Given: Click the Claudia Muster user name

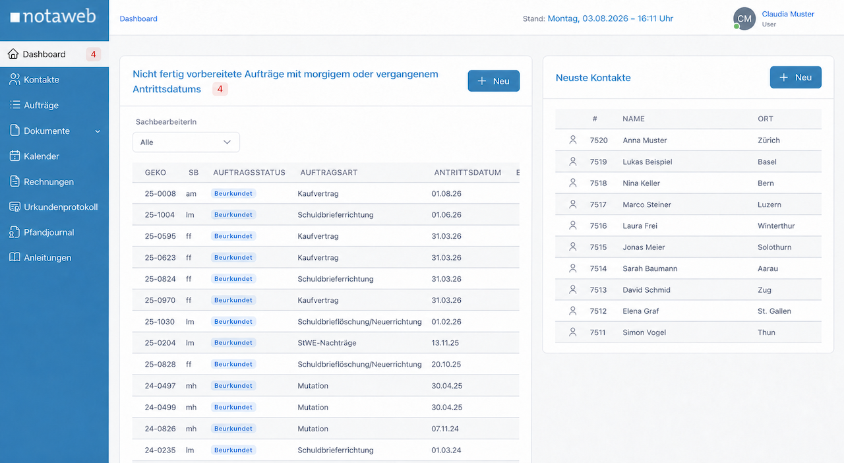Looking at the screenshot, I should tap(788, 14).
